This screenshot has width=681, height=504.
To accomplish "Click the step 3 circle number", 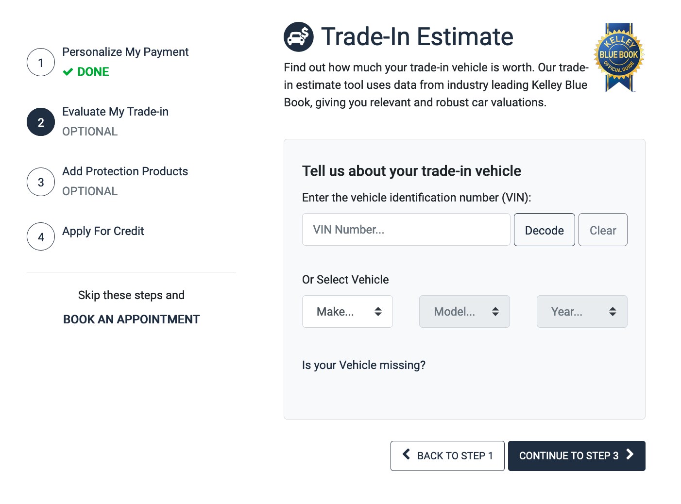I will tap(41, 182).
